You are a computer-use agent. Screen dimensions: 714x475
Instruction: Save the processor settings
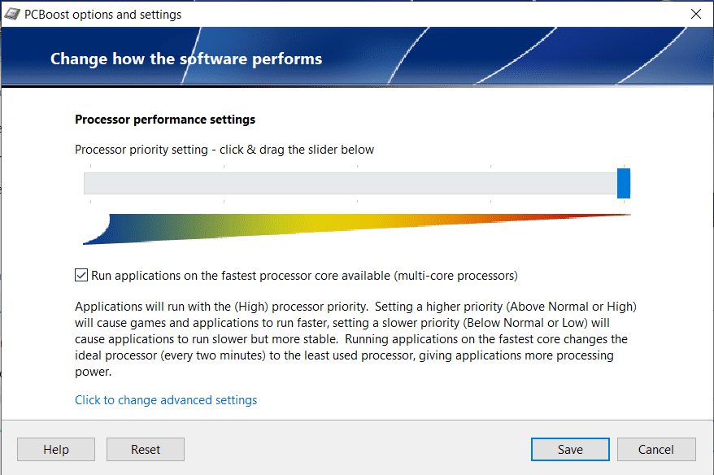click(x=570, y=450)
